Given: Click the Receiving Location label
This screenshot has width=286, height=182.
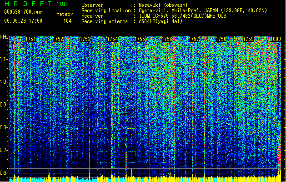Looking at the screenshot, I should tap(106, 10).
